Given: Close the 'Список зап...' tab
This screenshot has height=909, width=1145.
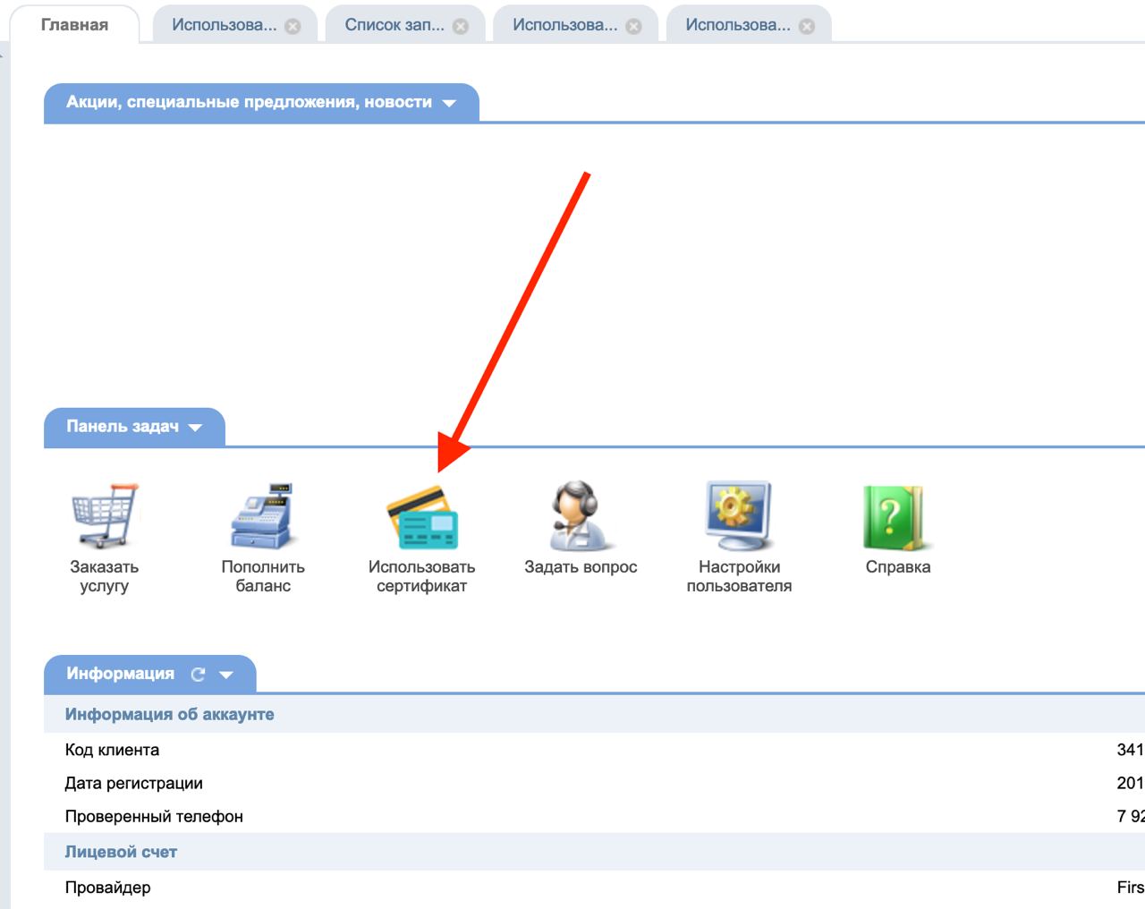Looking at the screenshot, I should pos(461,26).
